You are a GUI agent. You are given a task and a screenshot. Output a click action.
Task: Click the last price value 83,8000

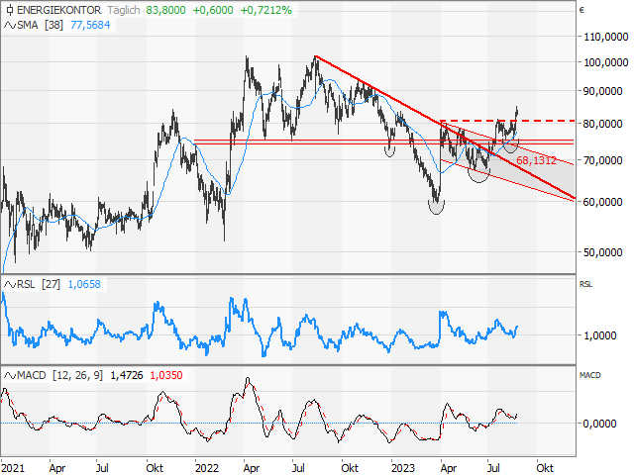(165, 10)
